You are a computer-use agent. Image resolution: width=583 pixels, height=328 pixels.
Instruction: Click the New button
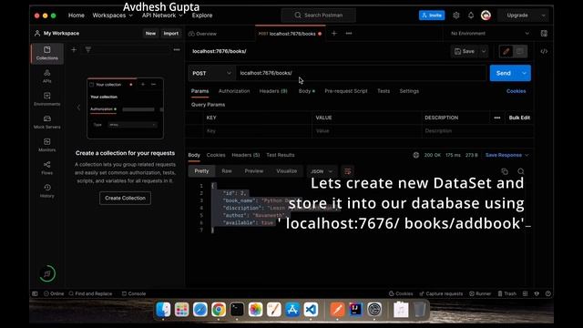pyautogui.click(x=150, y=34)
